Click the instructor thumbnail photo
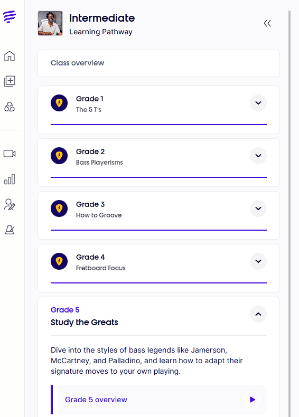The width and height of the screenshot is (299, 417). [50, 23]
